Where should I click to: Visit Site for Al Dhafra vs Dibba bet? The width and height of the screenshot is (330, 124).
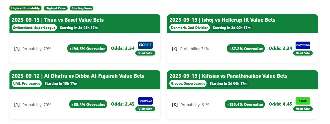[145, 109]
